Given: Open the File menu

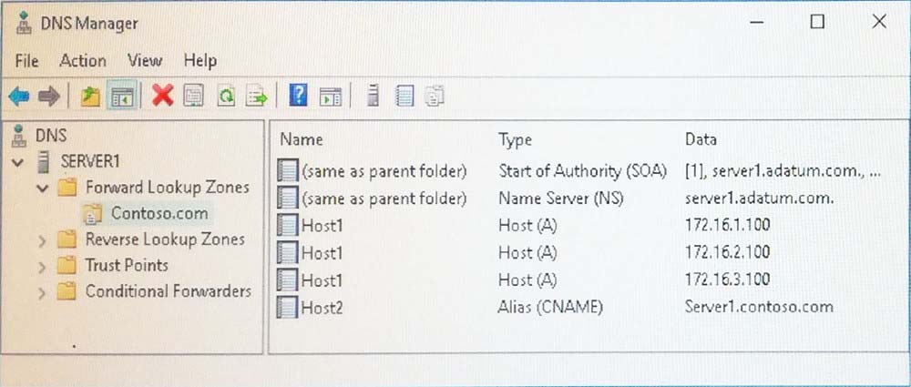Looking at the screenshot, I should (26, 60).
